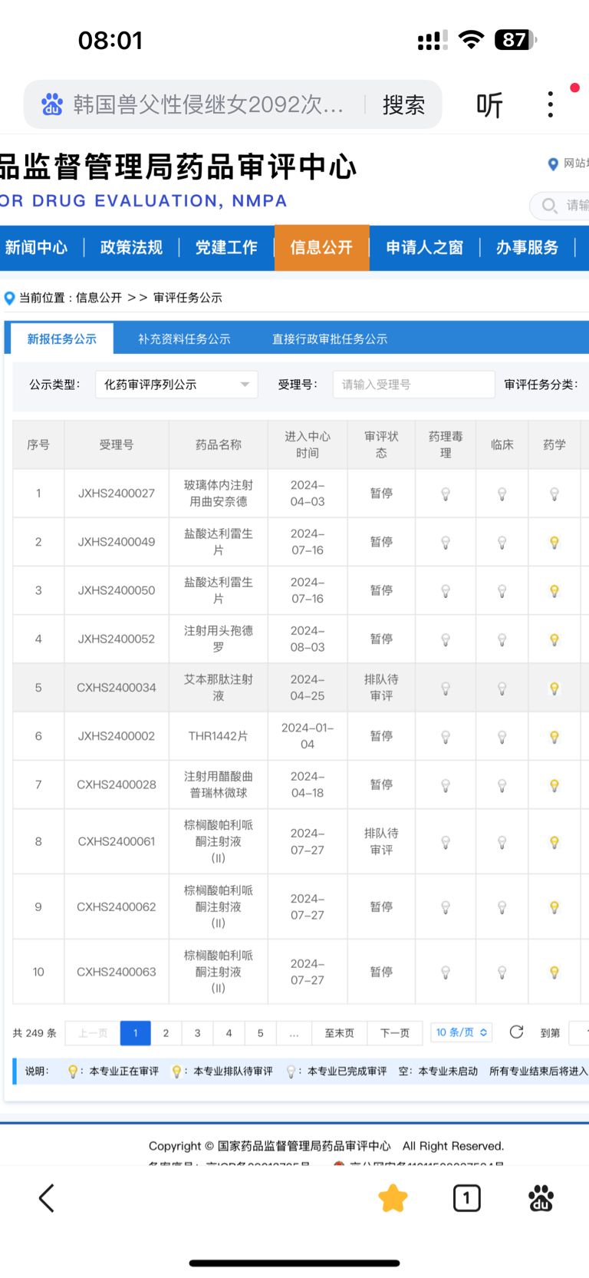The height and width of the screenshot is (1278, 589).
Task: Go to page 3
Action: (x=197, y=1033)
